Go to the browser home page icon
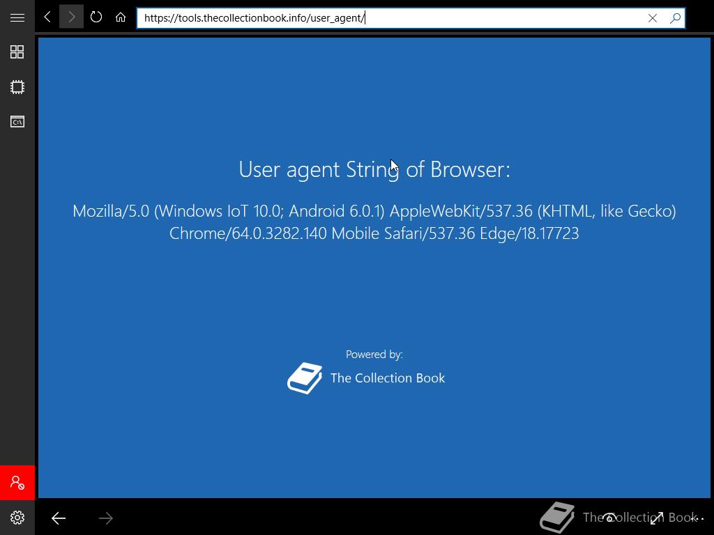The height and width of the screenshot is (535, 714). point(120,17)
